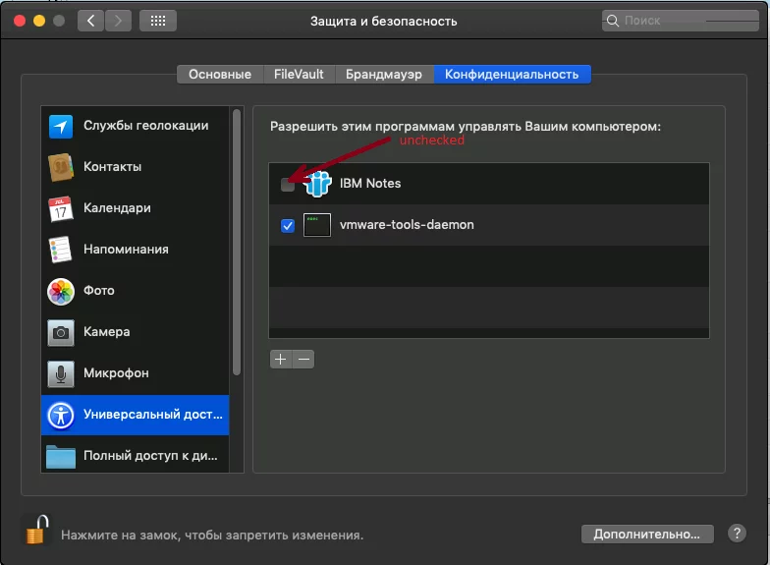Open the FileVault tab
The image size is (770, 565).
(300, 75)
